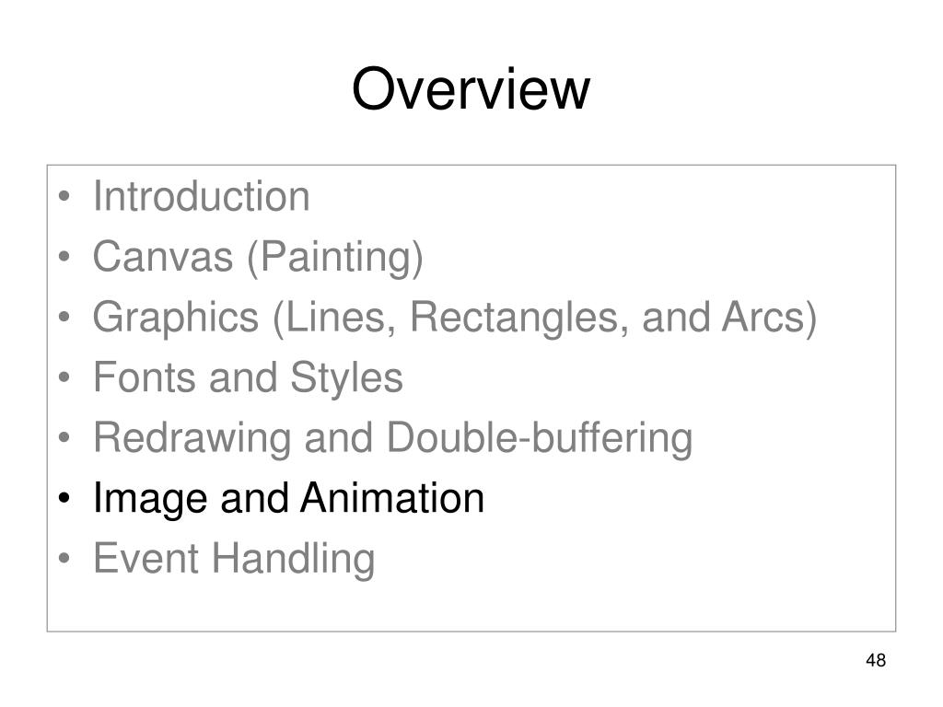This screenshot has width=943, height=707.
Task: Click the bullet dot beside Canvas
Action: click(64, 257)
